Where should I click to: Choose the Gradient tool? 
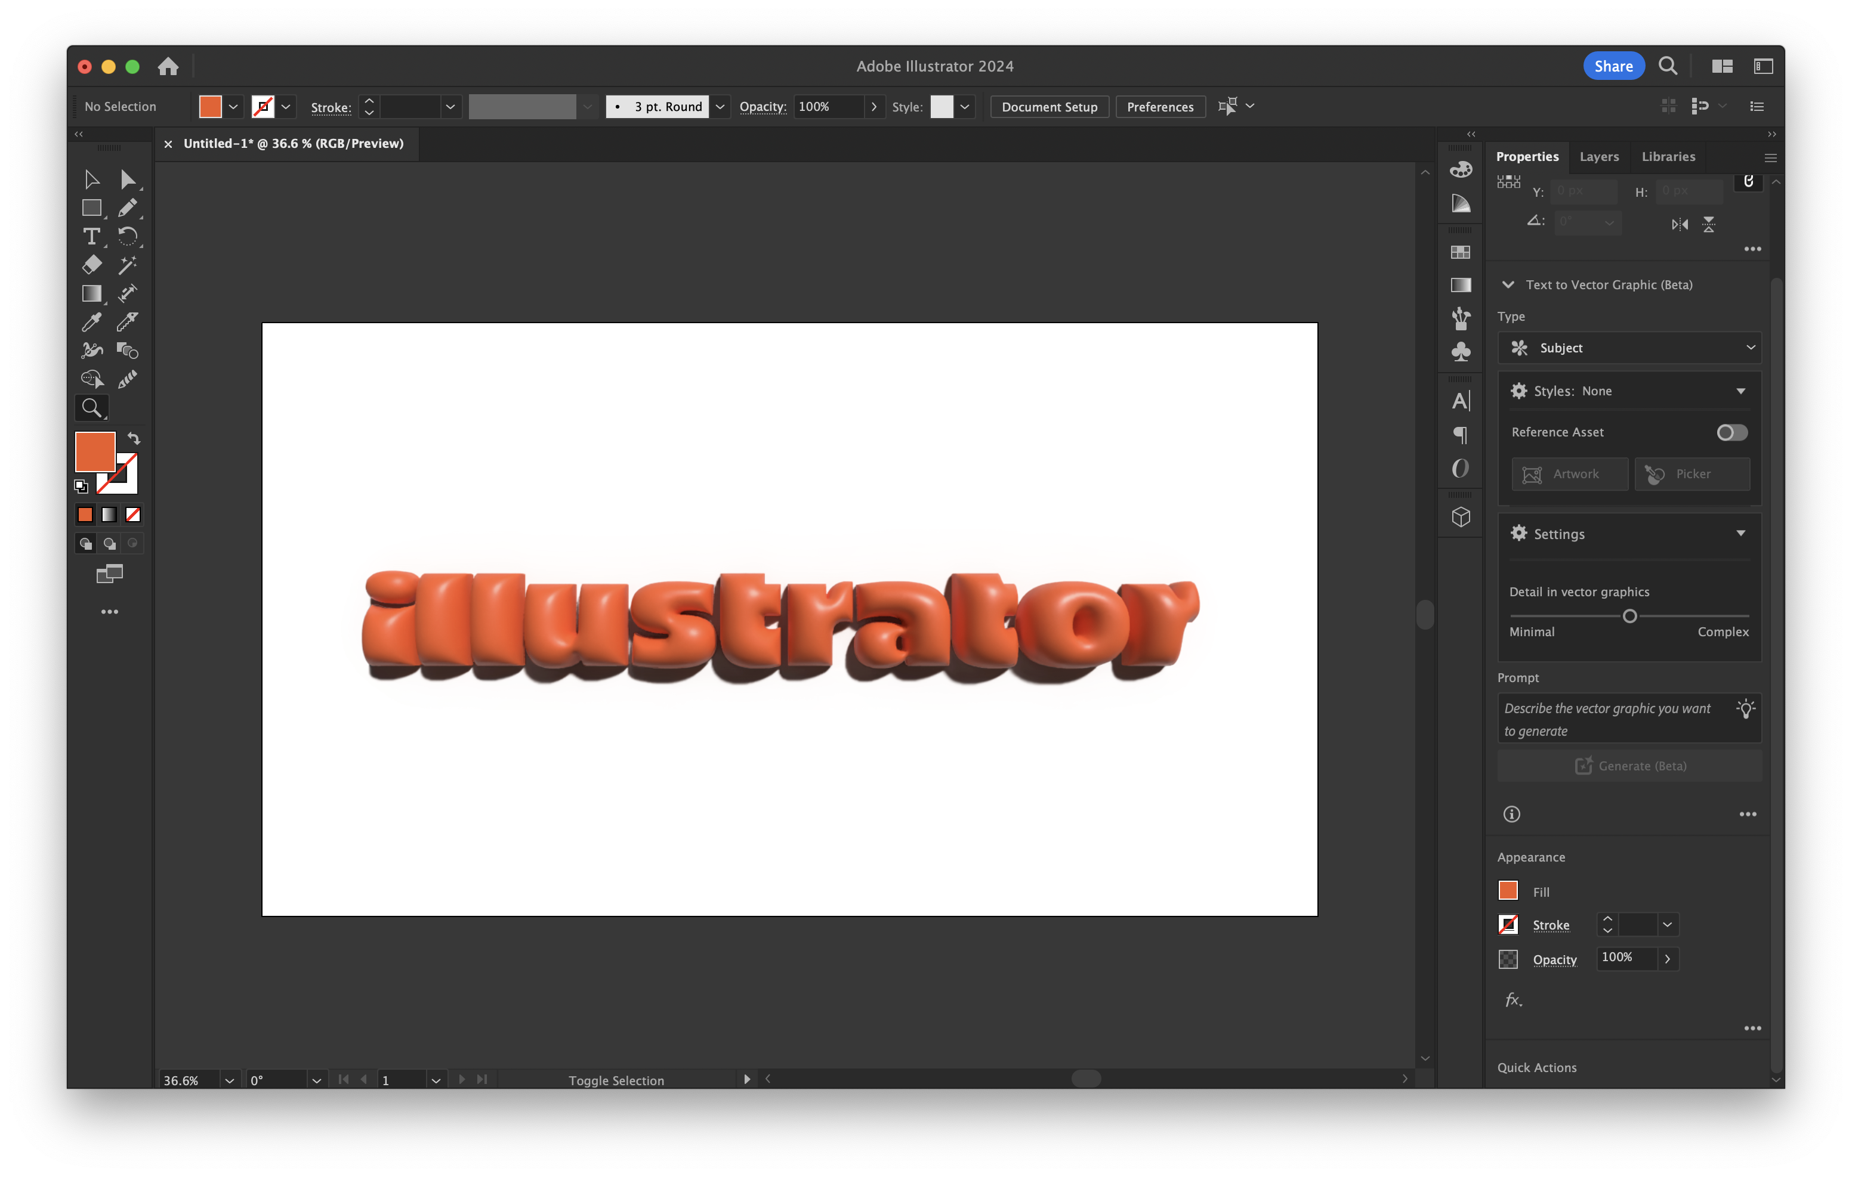click(x=91, y=293)
